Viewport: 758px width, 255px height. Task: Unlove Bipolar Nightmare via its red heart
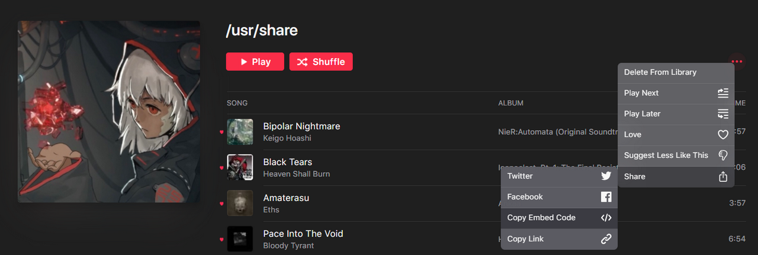tap(221, 132)
